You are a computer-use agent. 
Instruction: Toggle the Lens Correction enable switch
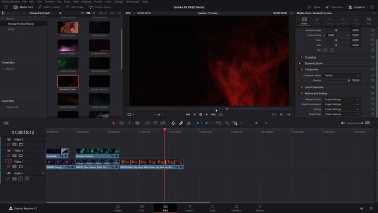click(x=301, y=87)
